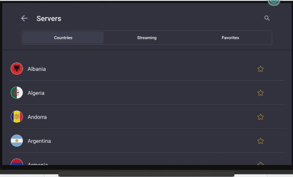
Task: Click the Argentina flag icon
Action: click(17, 141)
